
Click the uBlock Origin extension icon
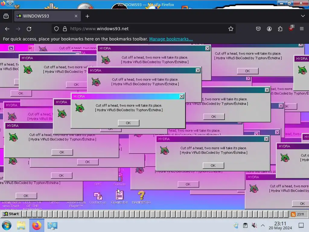[x=291, y=29]
